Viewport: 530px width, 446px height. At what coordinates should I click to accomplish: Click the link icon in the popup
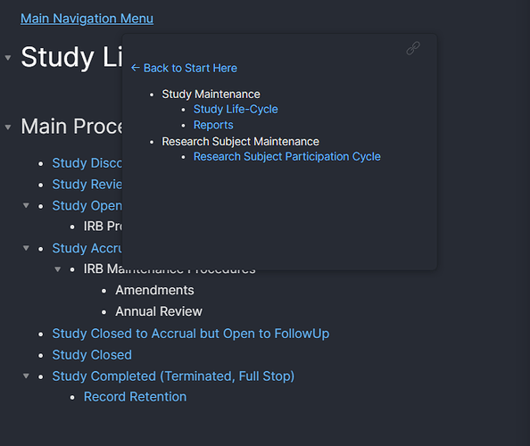(413, 48)
